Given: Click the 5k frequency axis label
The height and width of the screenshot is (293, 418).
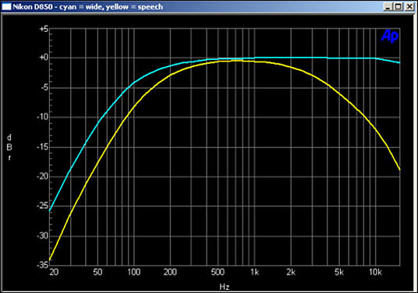Looking at the screenshot, I should click(x=339, y=272).
